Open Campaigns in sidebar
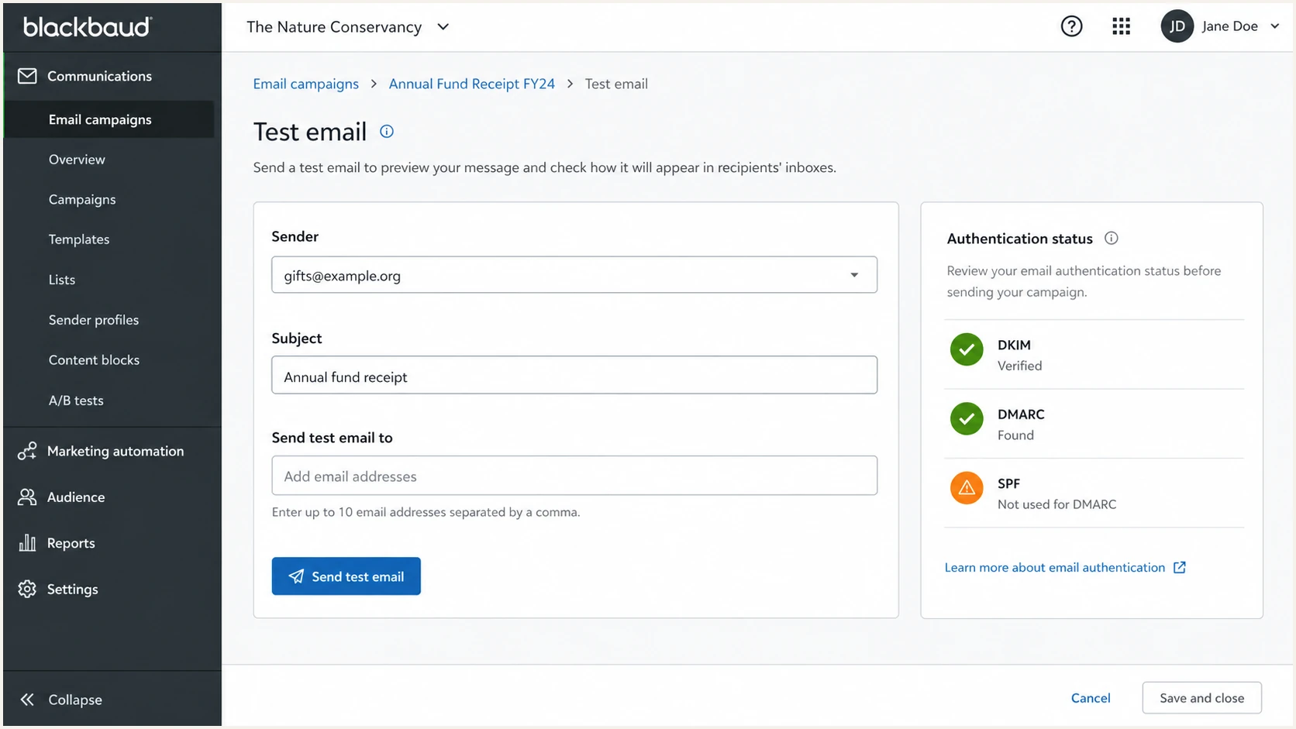The width and height of the screenshot is (1296, 729). [x=82, y=200]
